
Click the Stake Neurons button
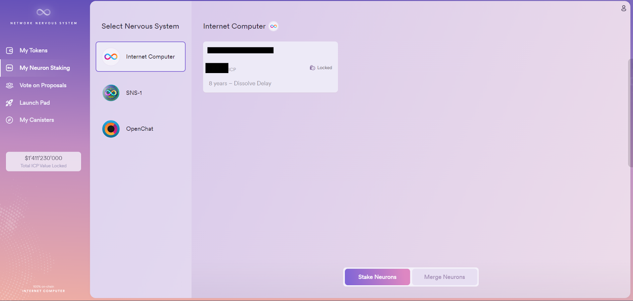(x=377, y=277)
